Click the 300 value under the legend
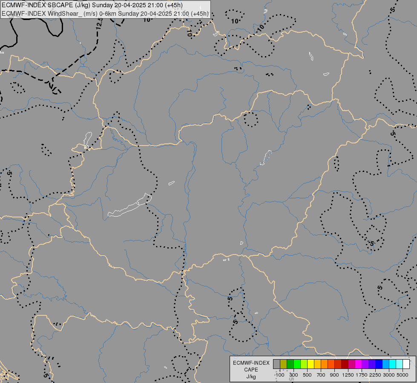Viewport: 417px width, 383px height. (293, 375)
